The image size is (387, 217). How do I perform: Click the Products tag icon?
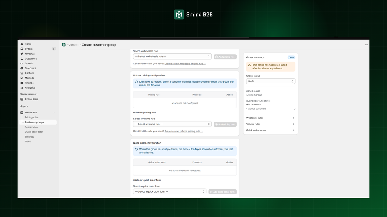22,53
